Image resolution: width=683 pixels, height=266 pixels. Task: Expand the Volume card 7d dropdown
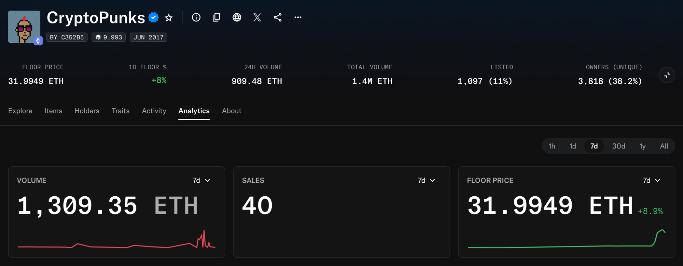(x=202, y=180)
